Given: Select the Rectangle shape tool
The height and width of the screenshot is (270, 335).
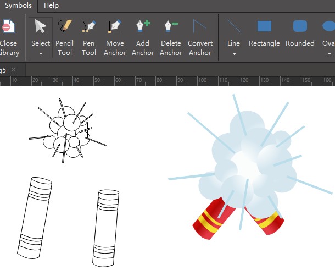Looking at the screenshot, I should [x=264, y=34].
